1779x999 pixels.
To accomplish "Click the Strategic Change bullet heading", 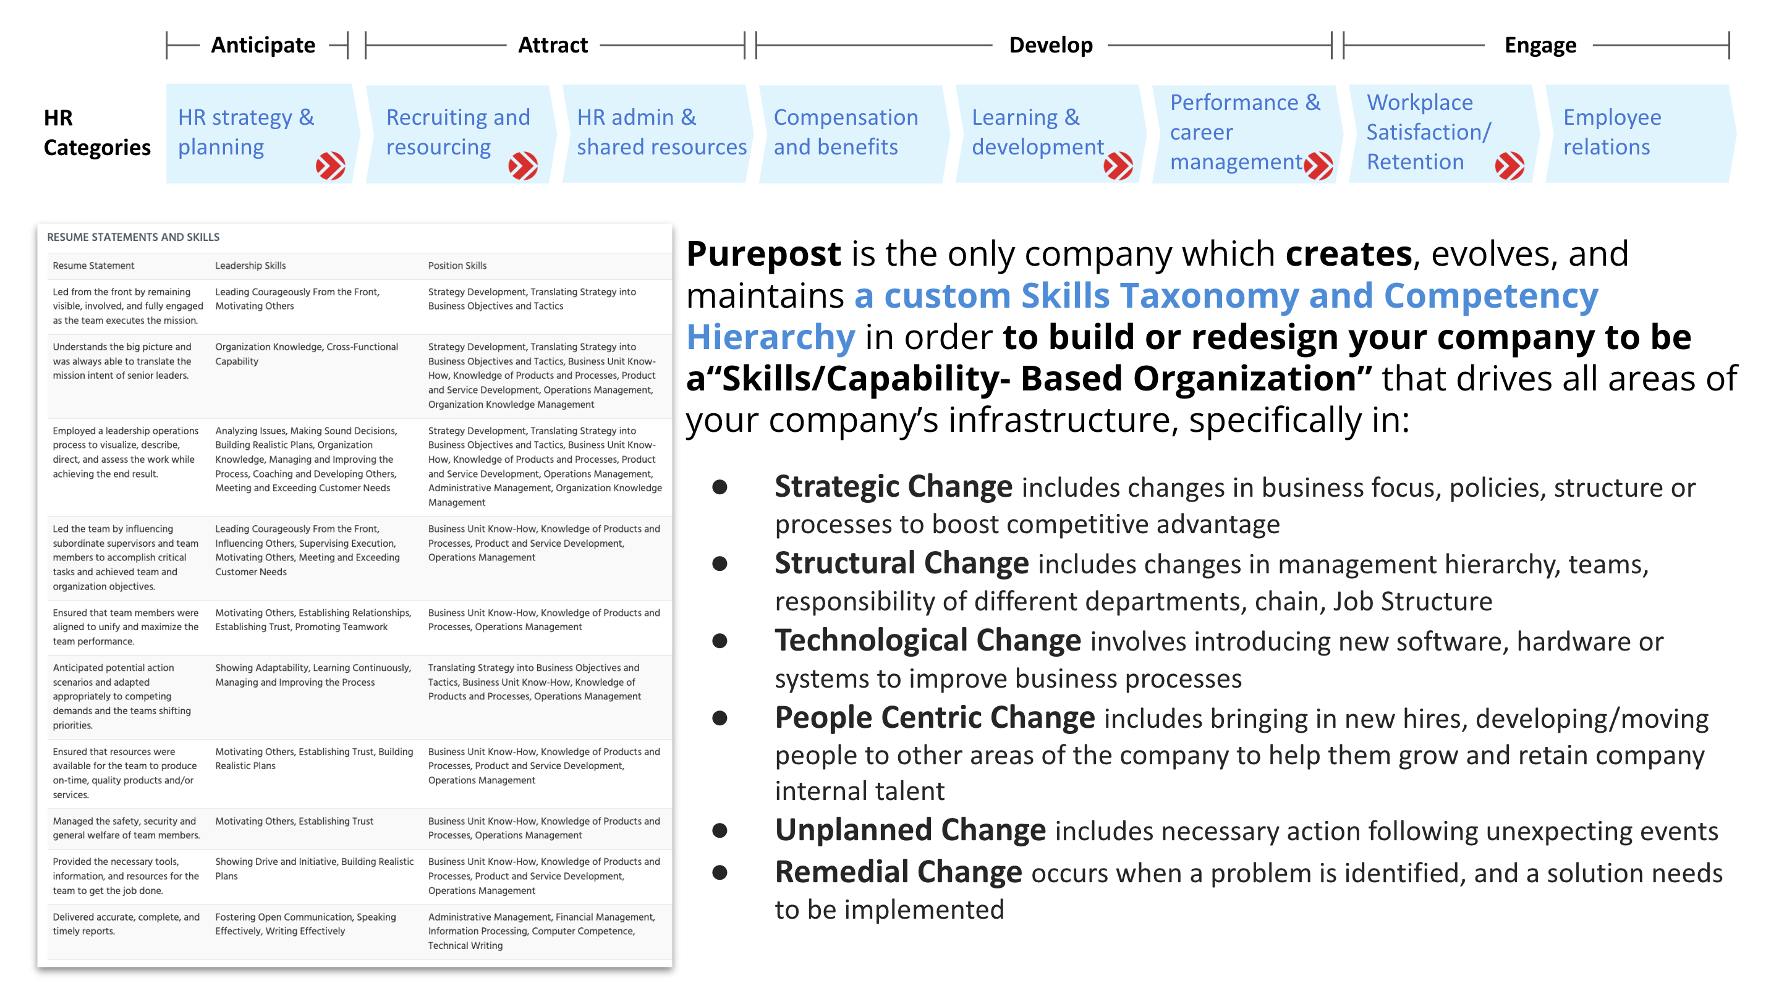I will pyautogui.click(x=893, y=486).
